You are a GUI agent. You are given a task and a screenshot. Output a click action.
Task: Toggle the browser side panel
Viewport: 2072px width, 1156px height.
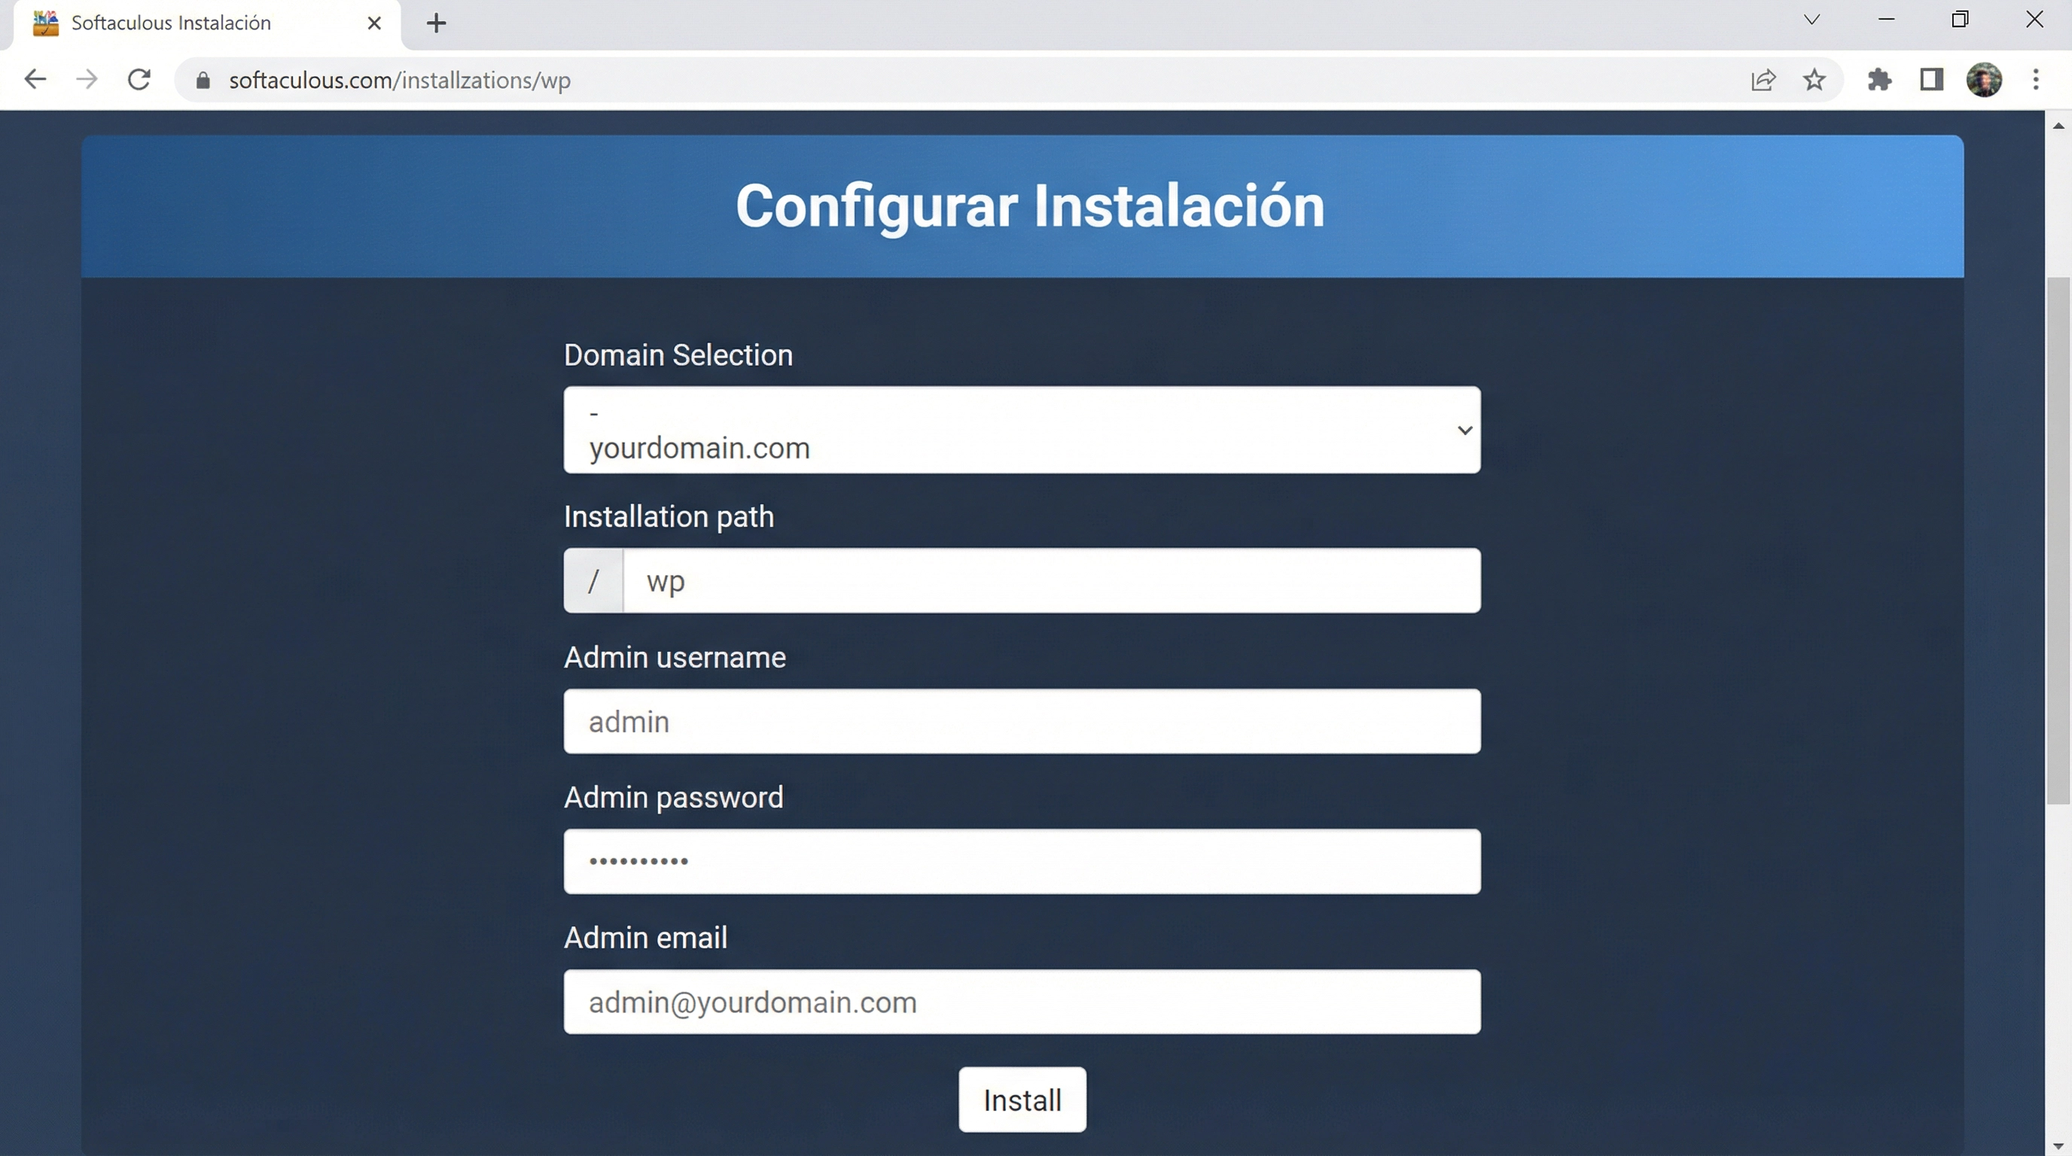[x=1932, y=80]
